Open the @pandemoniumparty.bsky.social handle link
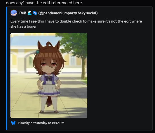The height and width of the screenshot is (133, 155). click(x=68, y=13)
